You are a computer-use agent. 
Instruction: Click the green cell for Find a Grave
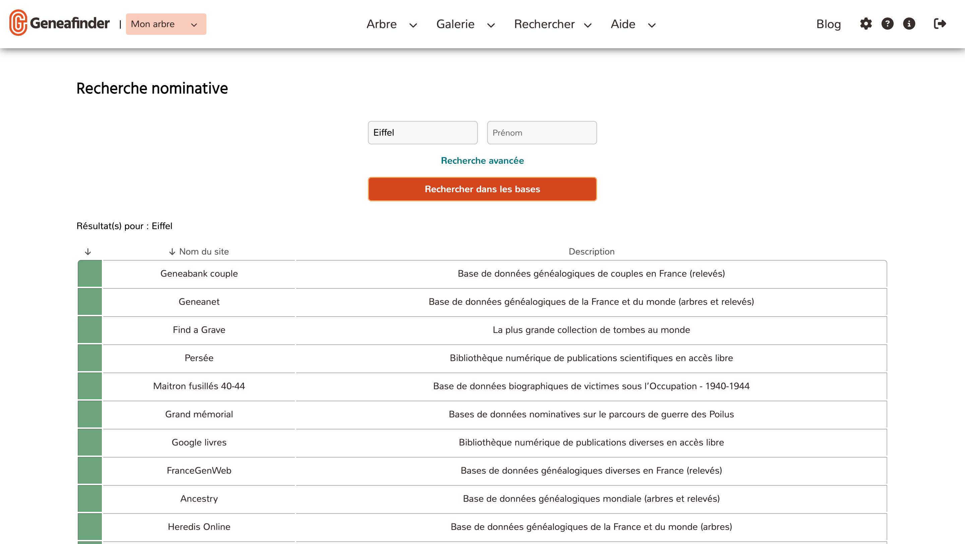point(90,330)
